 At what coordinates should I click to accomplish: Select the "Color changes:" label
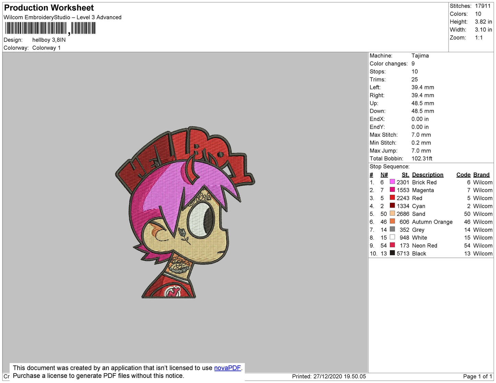(x=389, y=64)
